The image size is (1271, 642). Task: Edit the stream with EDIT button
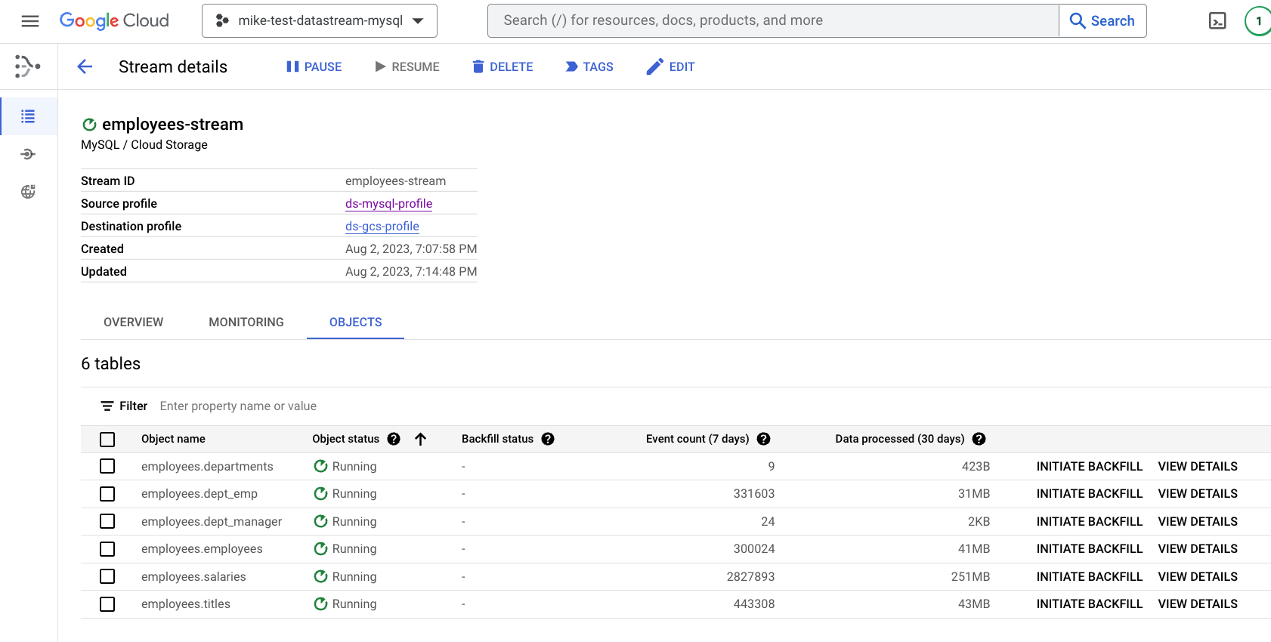coord(670,66)
